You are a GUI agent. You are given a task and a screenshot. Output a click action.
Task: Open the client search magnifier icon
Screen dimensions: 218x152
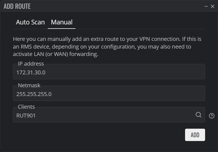tap(199, 115)
